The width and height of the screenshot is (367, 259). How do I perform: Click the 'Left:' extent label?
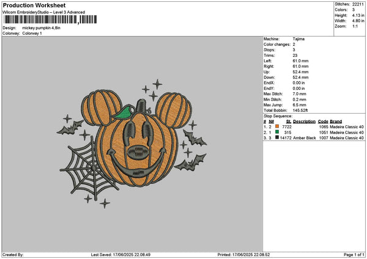pyautogui.click(x=267, y=60)
